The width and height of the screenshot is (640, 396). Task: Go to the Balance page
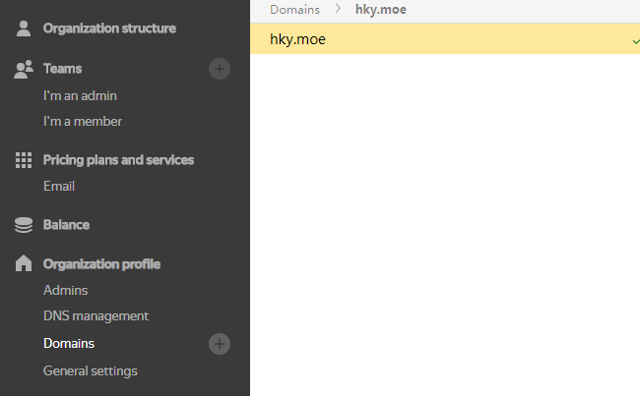[x=66, y=225]
